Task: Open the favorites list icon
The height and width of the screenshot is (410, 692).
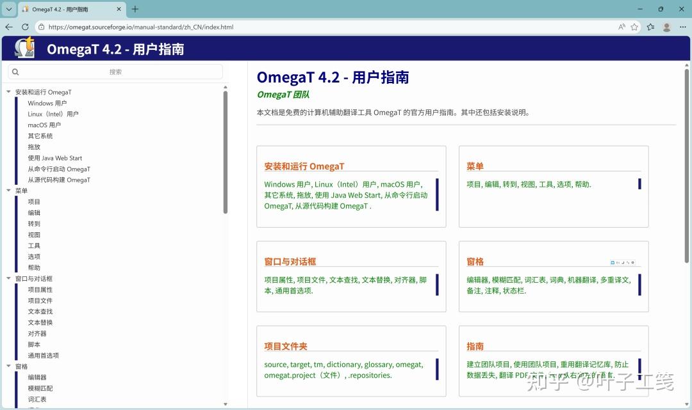Action: 650,27
